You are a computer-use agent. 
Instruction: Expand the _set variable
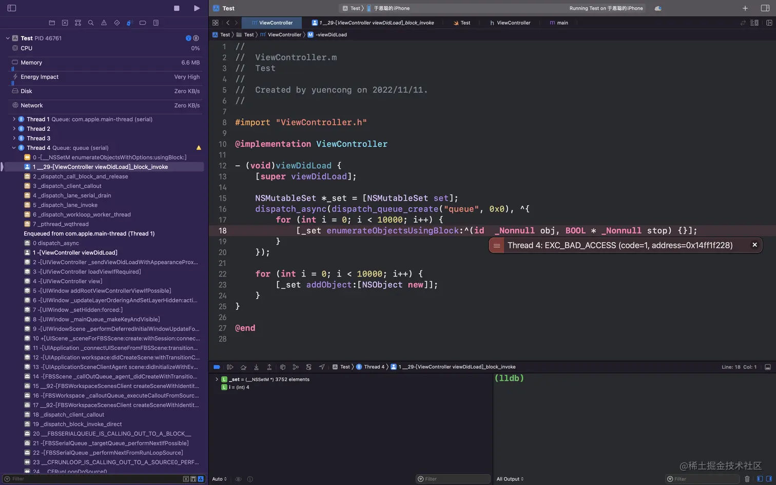click(217, 379)
